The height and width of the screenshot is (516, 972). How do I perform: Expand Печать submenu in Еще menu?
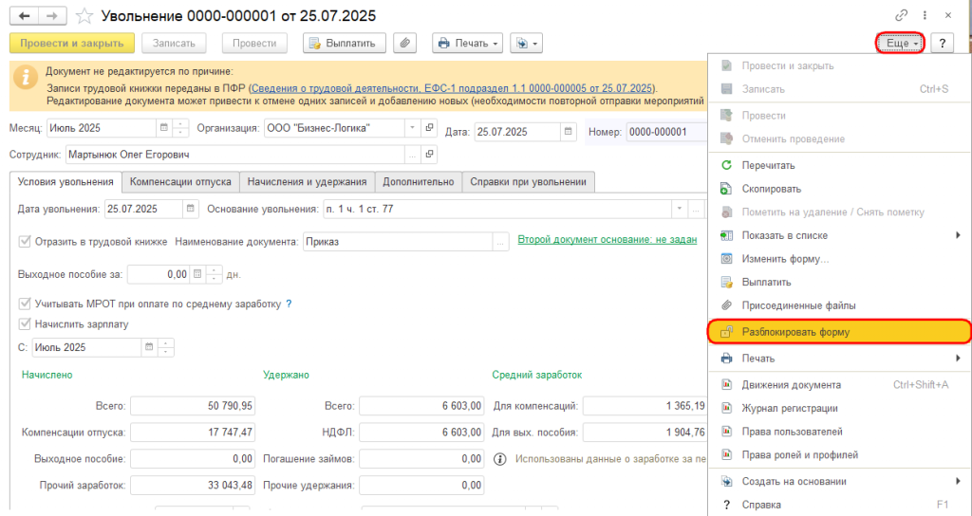(840, 359)
